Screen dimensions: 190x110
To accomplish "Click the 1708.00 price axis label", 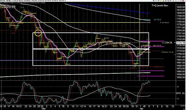I will (181, 54).
